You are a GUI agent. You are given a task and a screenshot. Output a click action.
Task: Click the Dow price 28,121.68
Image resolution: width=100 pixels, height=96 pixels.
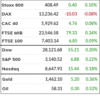click(52, 50)
